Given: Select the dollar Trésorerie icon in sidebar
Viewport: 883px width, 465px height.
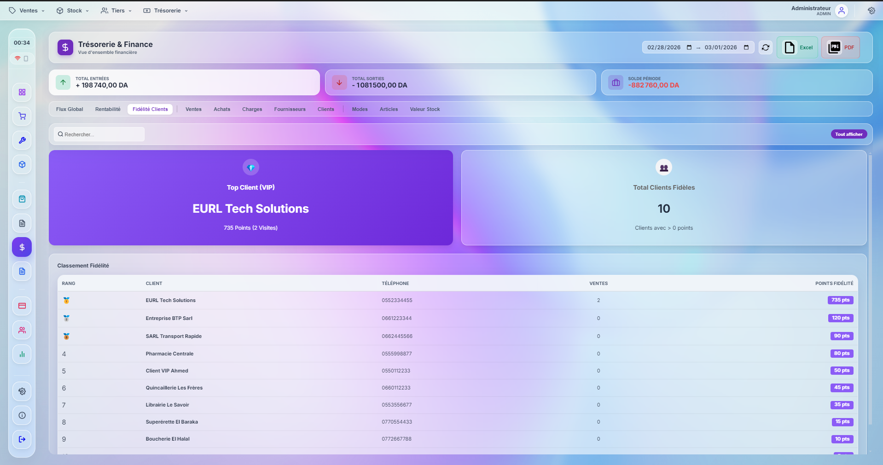Looking at the screenshot, I should coord(21,247).
